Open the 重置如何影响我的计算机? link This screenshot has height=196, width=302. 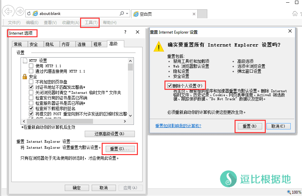pyautogui.click(x=178, y=126)
